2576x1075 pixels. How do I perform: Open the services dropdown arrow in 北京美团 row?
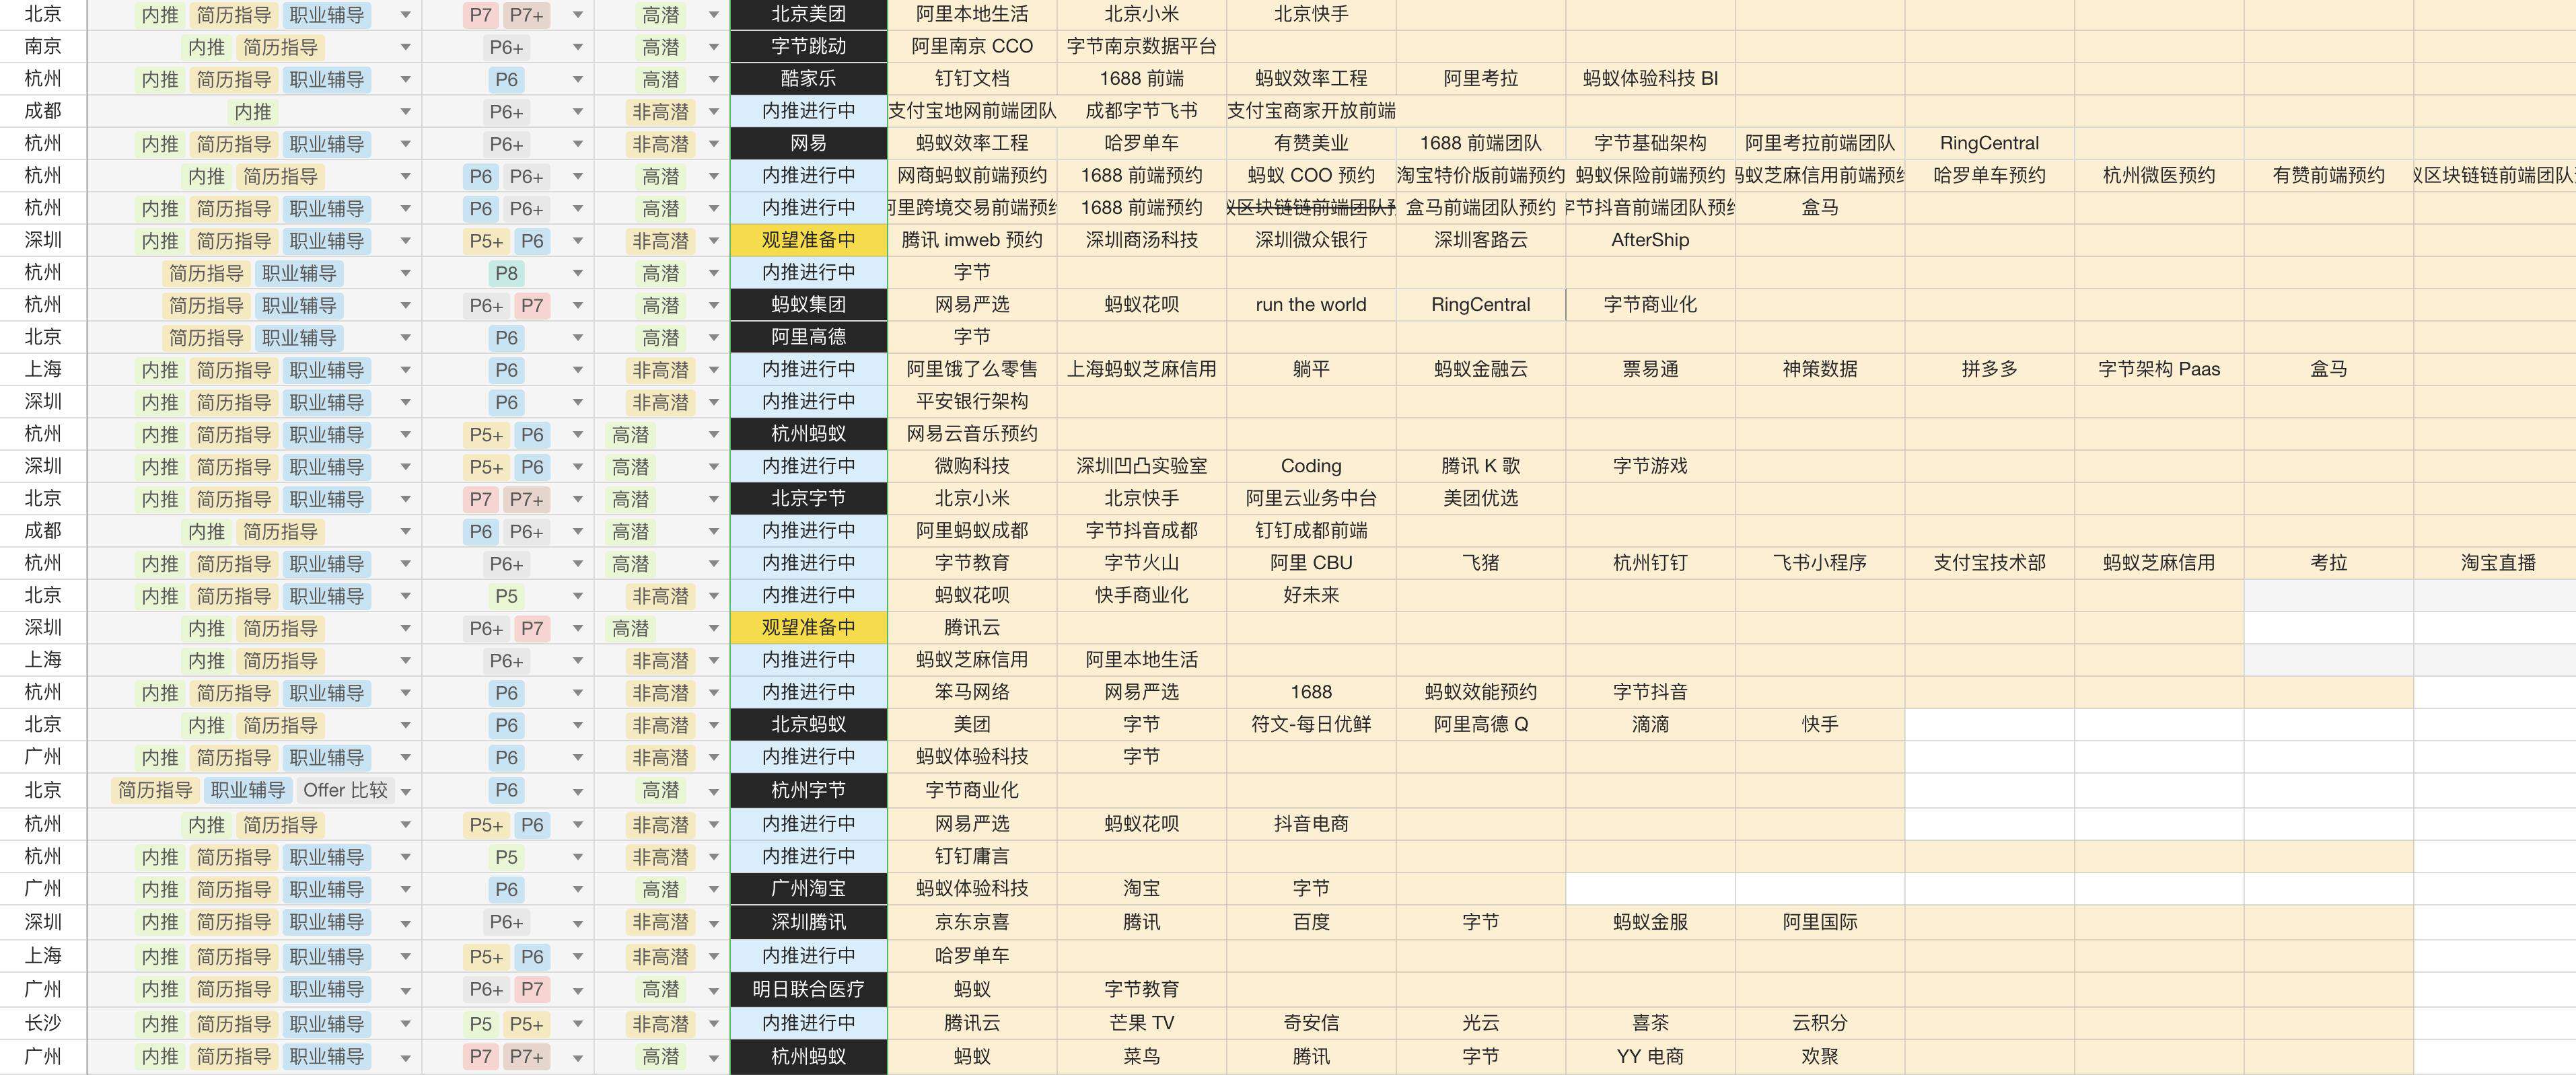click(x=405, y=15)
